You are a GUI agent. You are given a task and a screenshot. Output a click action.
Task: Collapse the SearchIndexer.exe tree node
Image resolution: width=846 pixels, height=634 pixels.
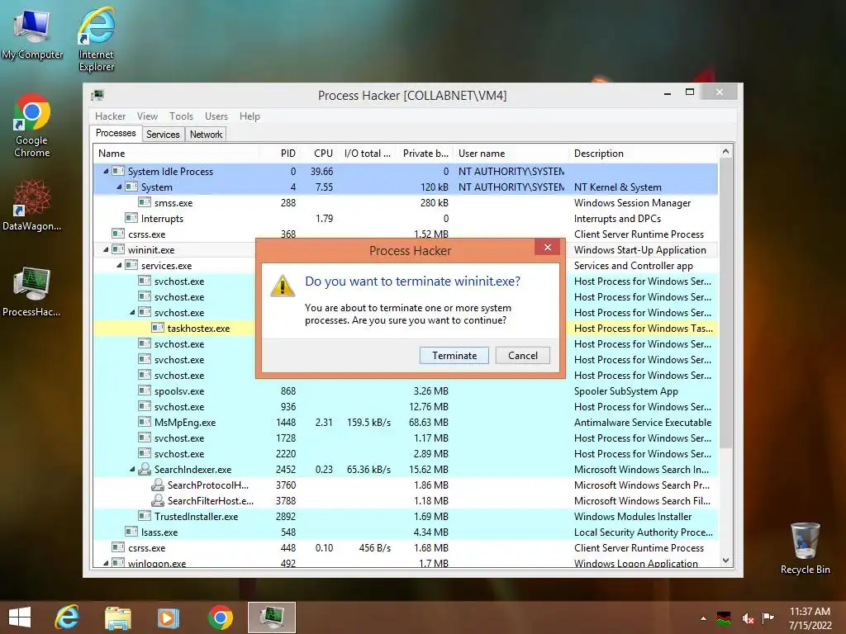(132, 470)
